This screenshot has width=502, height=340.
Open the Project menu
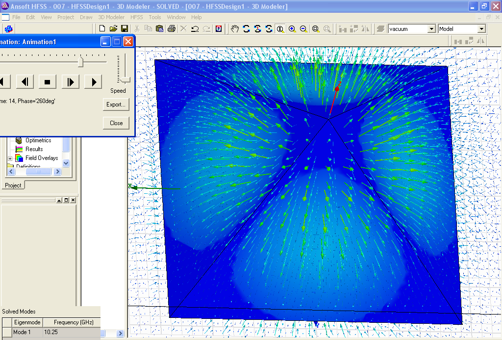click(x=66, y=17)
